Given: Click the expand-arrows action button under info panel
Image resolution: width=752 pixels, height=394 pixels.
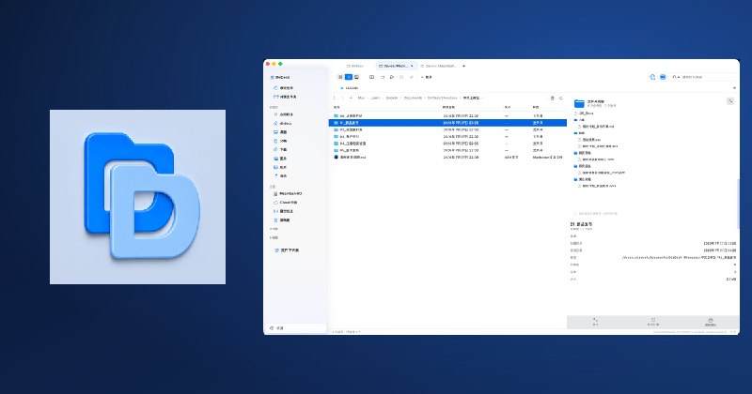Looking at the screenshot, I should click(595, 322).
